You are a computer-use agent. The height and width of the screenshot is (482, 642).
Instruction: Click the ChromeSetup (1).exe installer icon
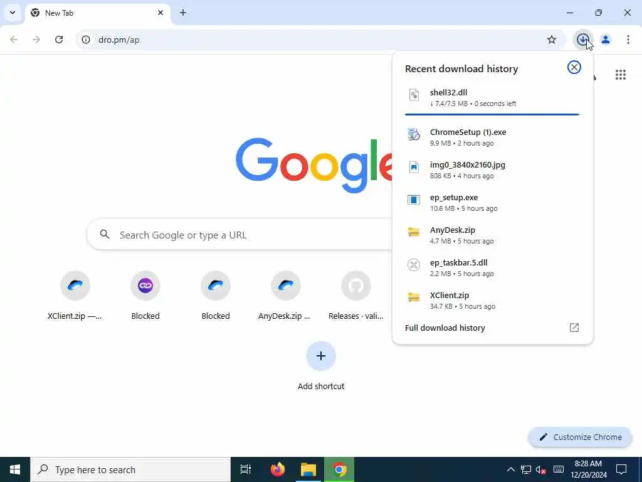[x=414, y=134]
